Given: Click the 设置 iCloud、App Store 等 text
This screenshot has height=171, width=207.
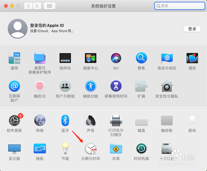Looking at the screenshot, I should pos(52,31).
